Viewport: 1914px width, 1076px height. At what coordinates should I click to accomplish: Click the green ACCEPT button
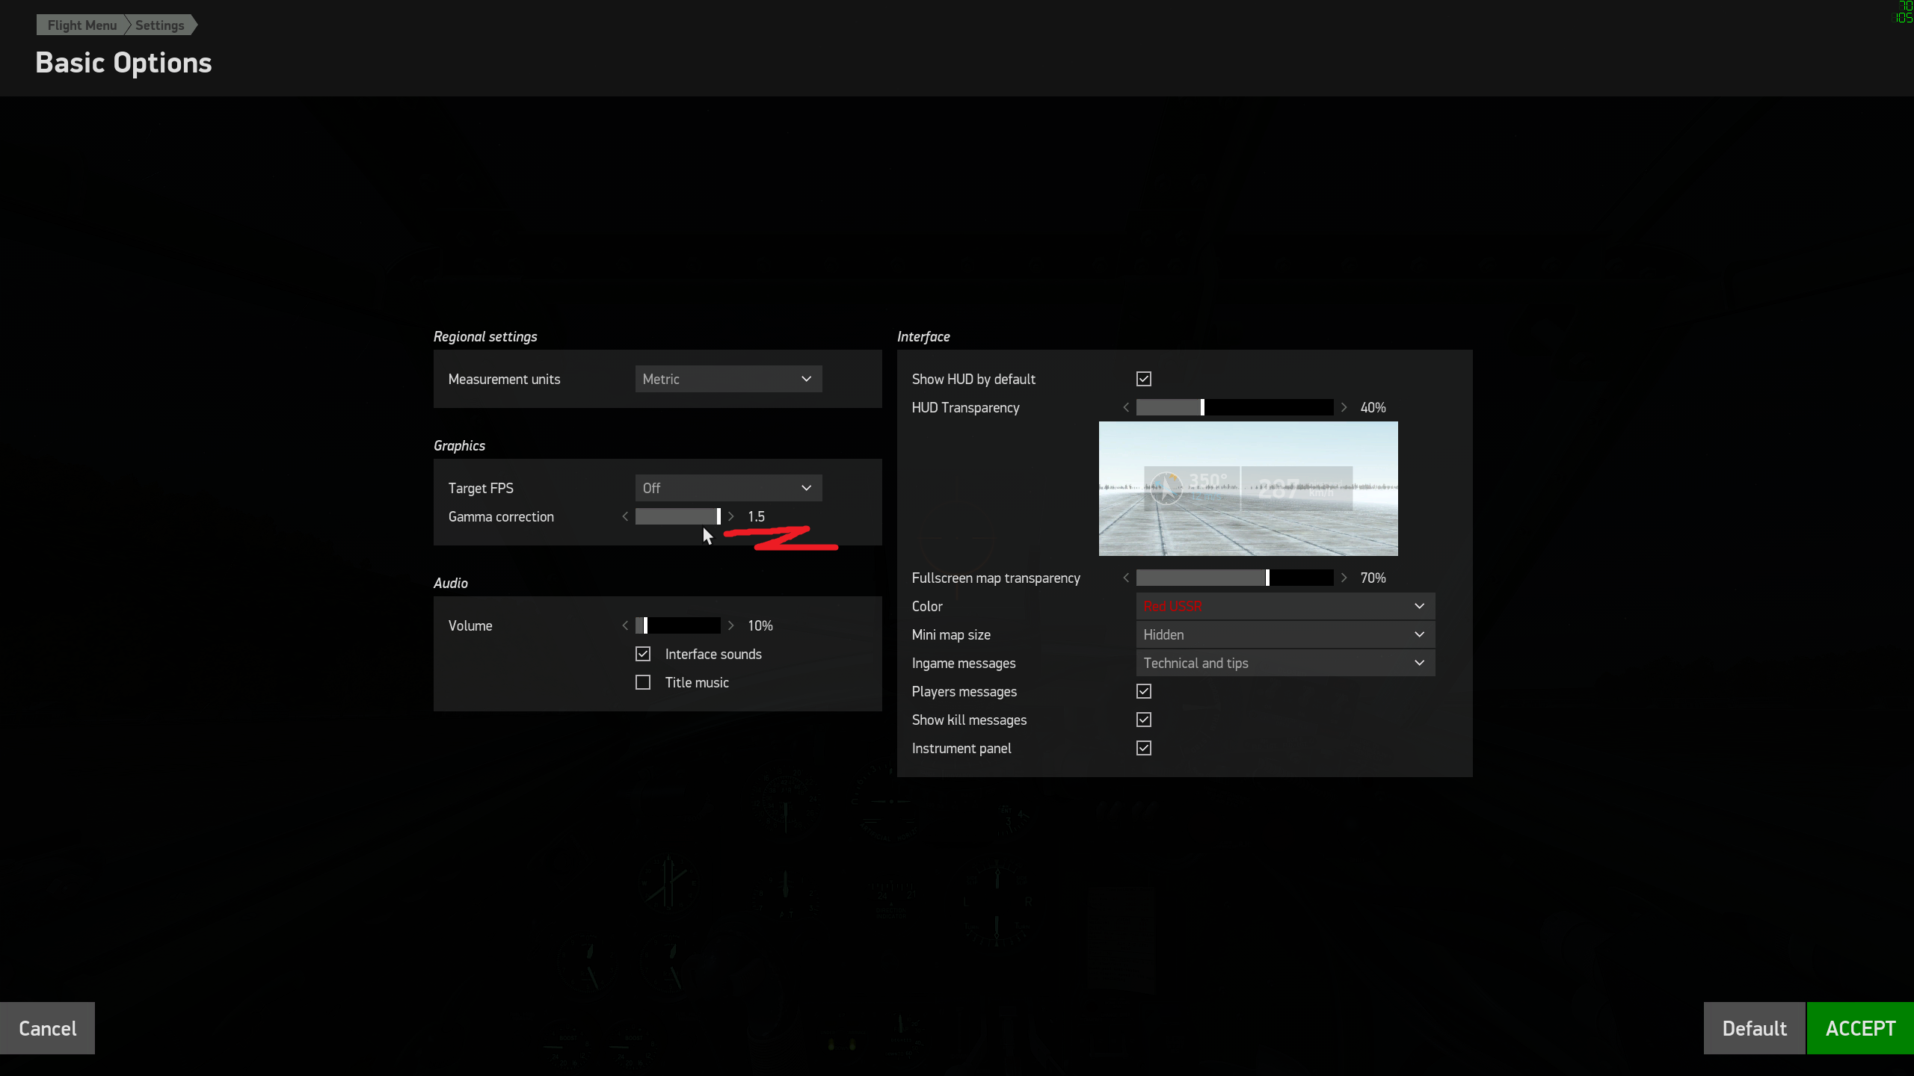1860,1029
